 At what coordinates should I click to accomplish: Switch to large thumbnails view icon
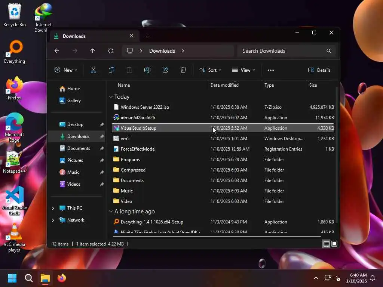334,244
